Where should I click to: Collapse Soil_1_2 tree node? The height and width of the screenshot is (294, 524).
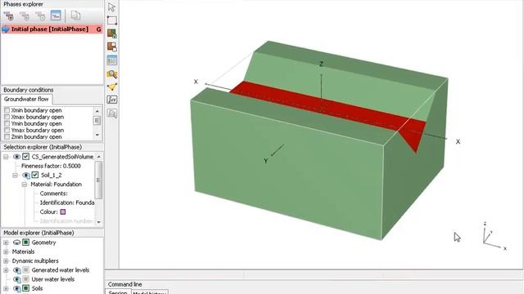click(x=15, y=175)
